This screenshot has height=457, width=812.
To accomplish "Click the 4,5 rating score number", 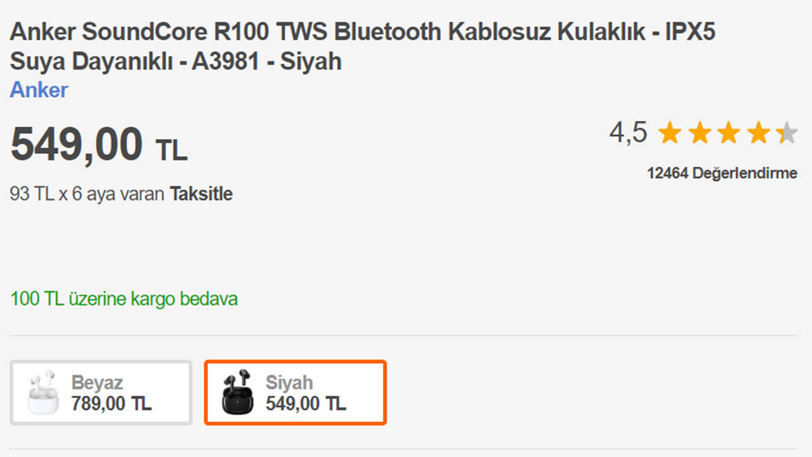I will click(628, 133).
